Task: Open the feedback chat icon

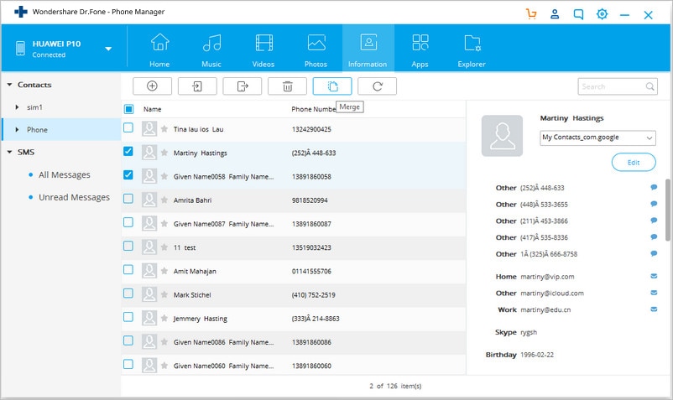Action: coord(578,14)
